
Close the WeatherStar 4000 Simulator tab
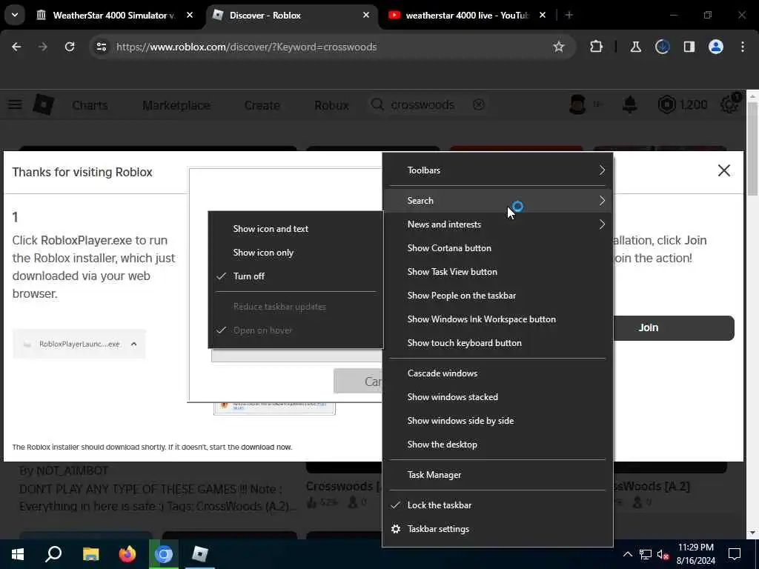(190, 15)
